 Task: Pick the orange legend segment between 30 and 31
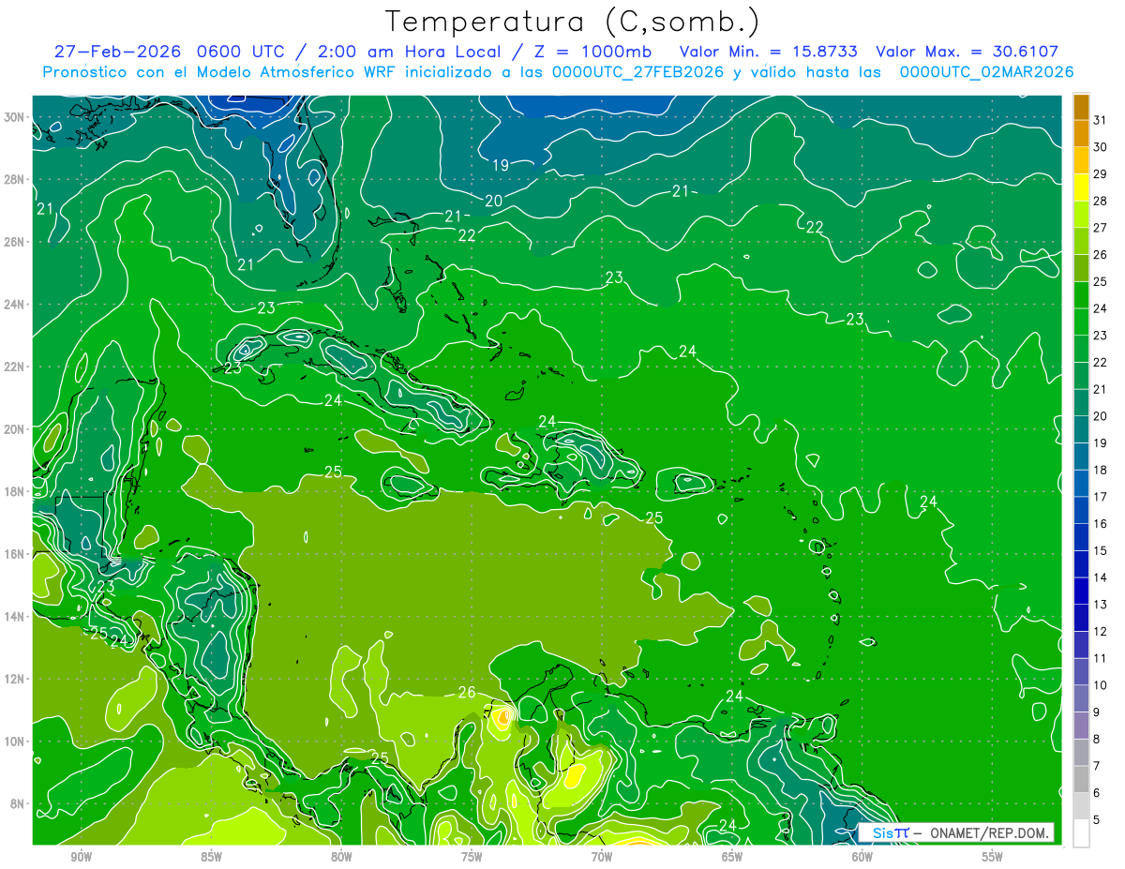(1081, 133)
